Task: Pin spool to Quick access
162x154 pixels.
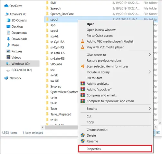Action: 100,36
